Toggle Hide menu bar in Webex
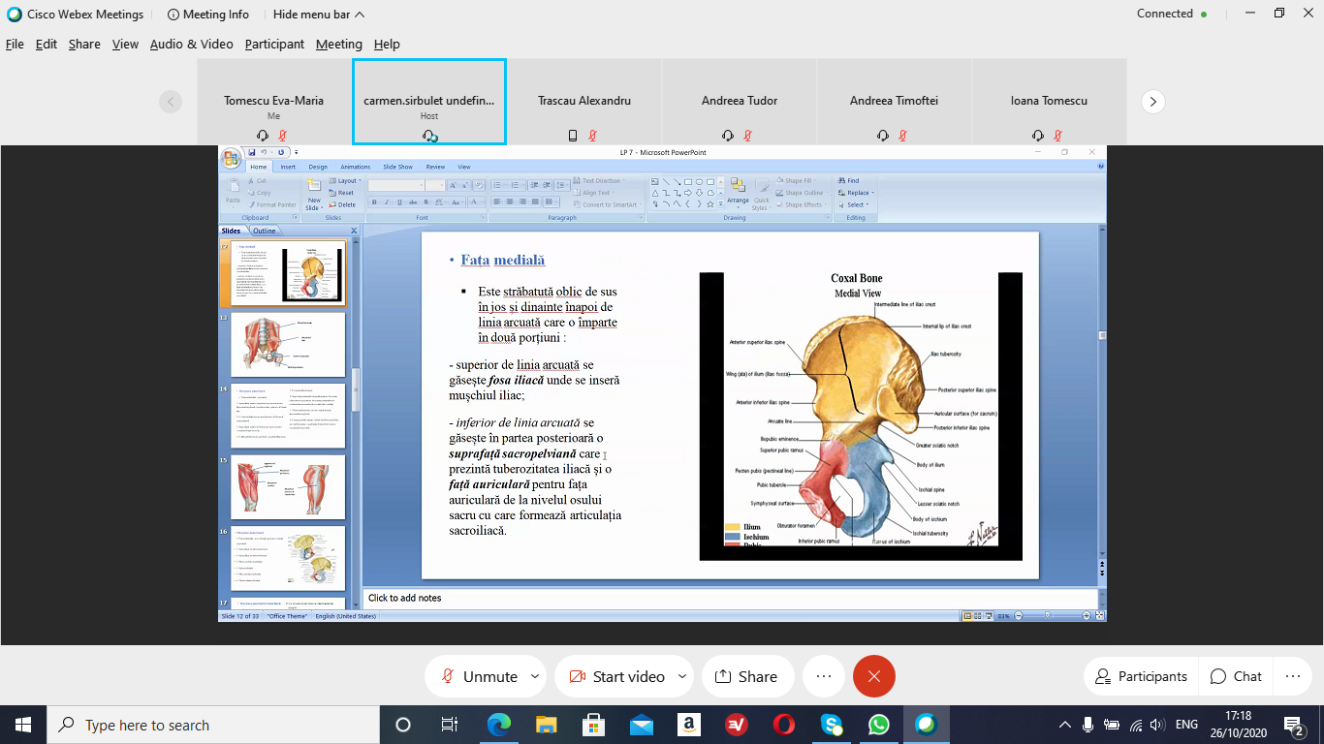The image size is (1324, 744). [x=319, y=15]
